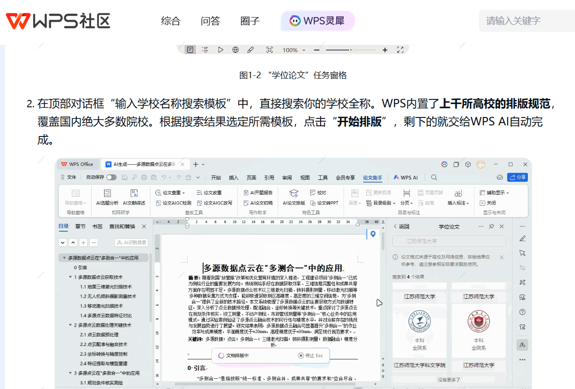575x389 pixels.
Task: Click AI开题报告 tool
Action: click(258, 192)
